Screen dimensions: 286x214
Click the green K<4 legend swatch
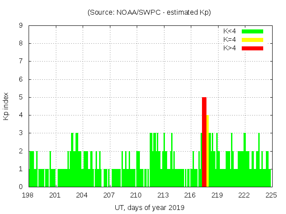tap(252, 31)
